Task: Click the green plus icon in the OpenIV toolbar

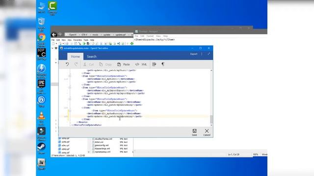Action: (132, 44)
